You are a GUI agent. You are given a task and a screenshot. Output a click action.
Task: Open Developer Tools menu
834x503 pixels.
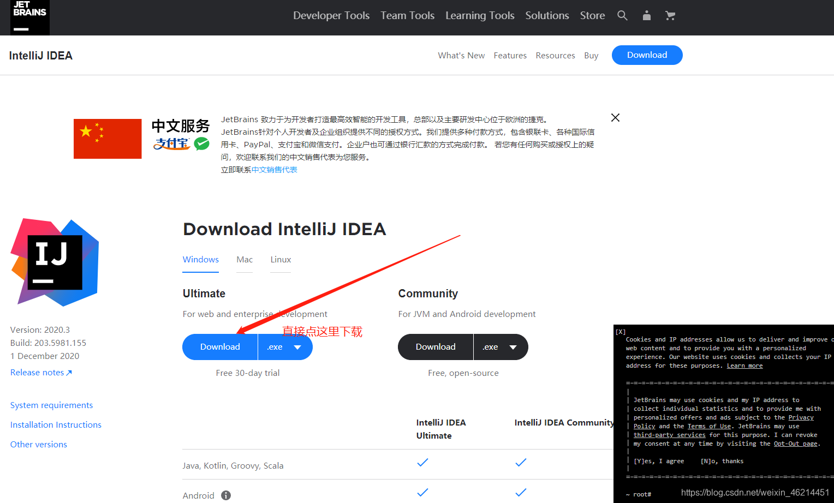(331, 16)
